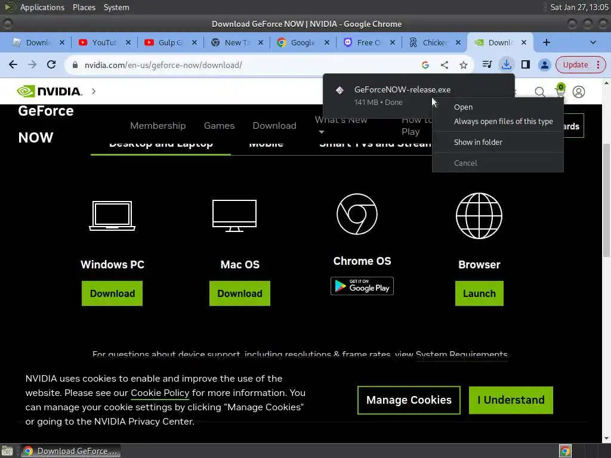Click the Windows PC laptop icon
The height and width of the screenshot is (458, 611).
[112, 216]
